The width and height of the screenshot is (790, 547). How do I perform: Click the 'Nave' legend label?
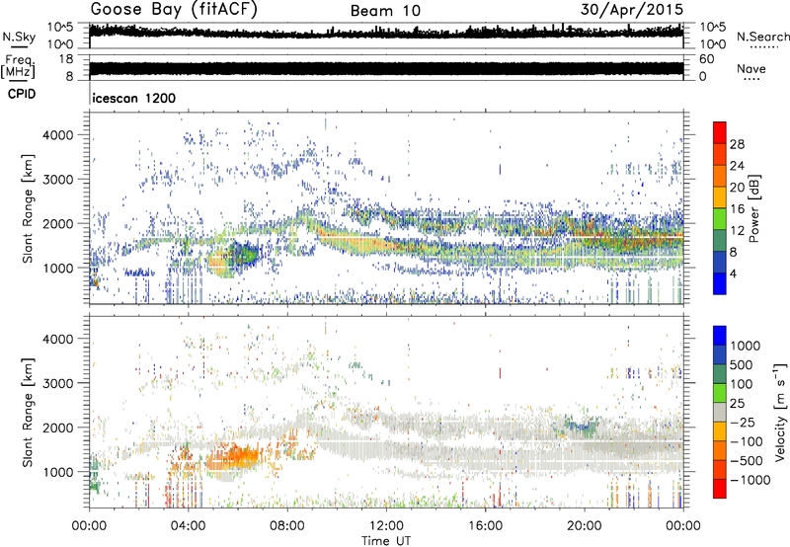click(751, 68)
